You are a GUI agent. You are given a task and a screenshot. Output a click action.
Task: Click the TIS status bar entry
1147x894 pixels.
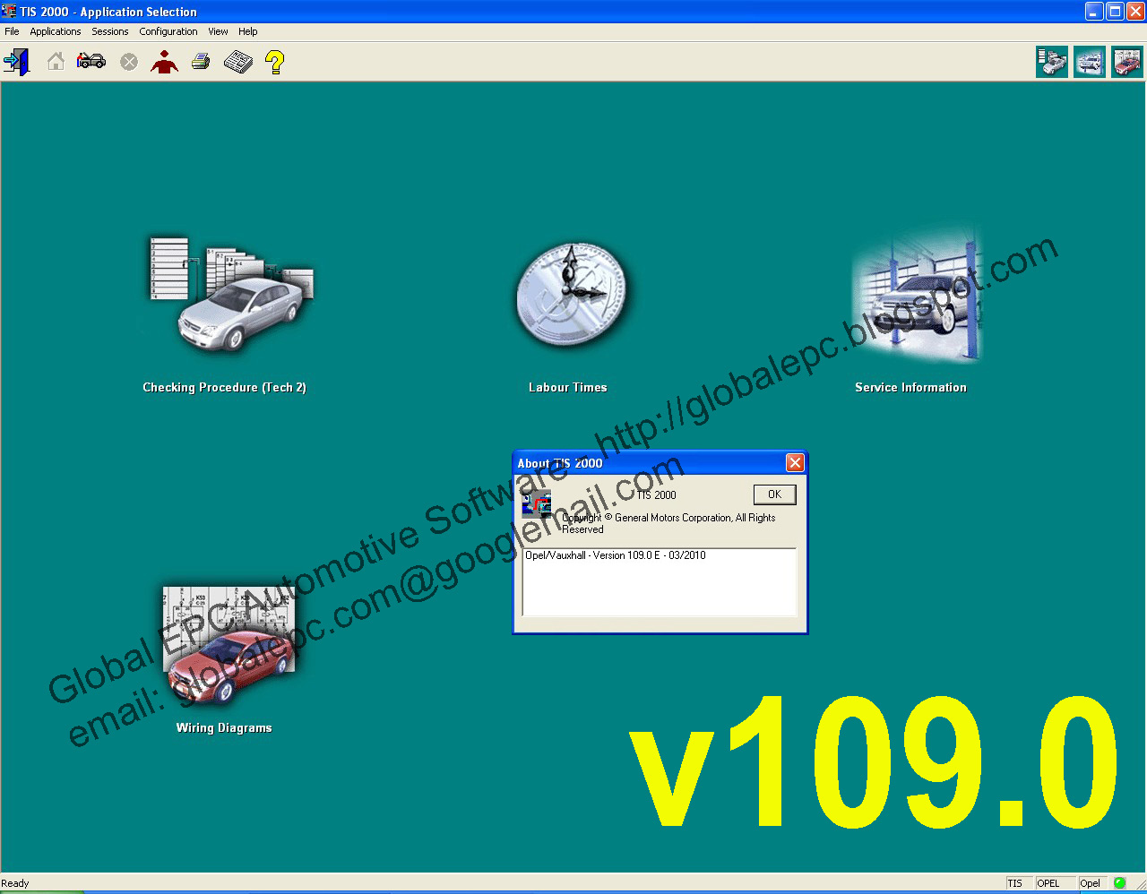pyautogui.click(x=1019, y=883)
